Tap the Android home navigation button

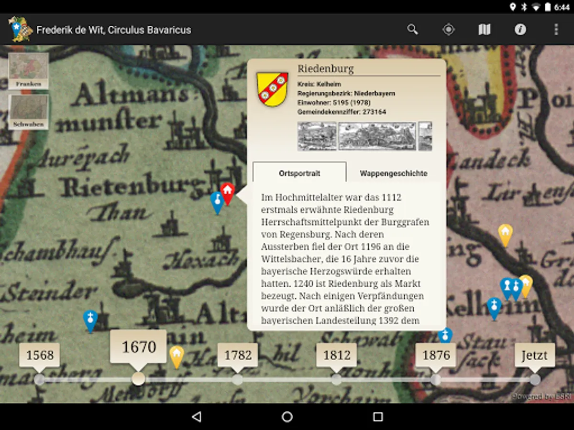tap(287, 417)
